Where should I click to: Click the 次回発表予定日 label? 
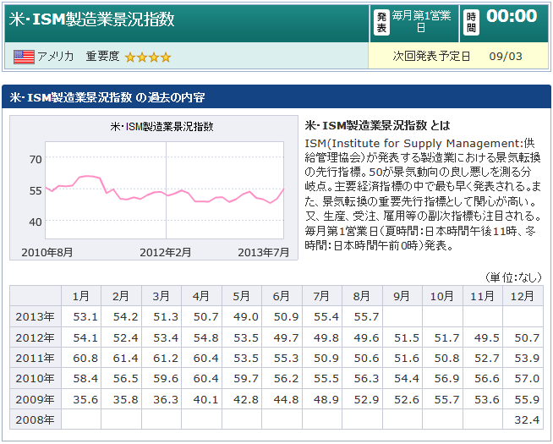[x=431, y=57]
